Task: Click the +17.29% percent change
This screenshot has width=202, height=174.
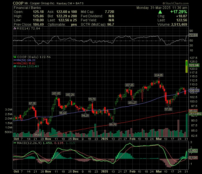Action: point(179,12)
